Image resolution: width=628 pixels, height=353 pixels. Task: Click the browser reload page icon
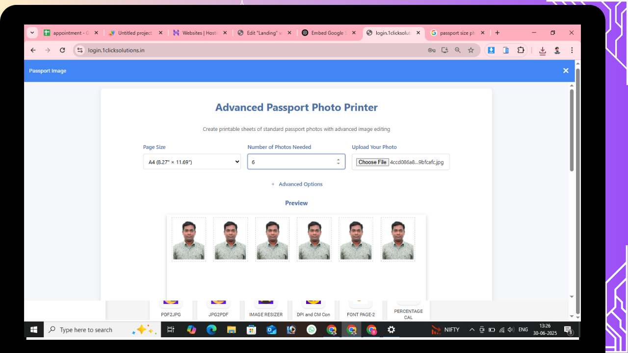click(62, 50)
